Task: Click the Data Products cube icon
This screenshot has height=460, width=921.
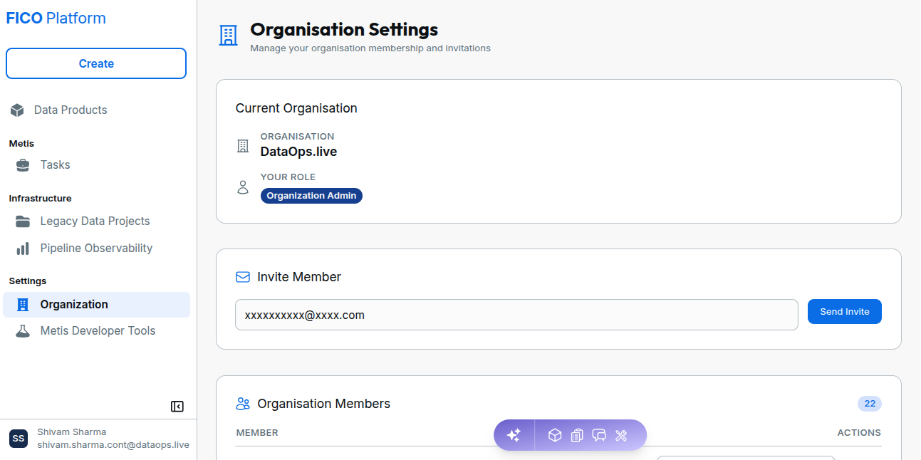Action: (18, 110)
